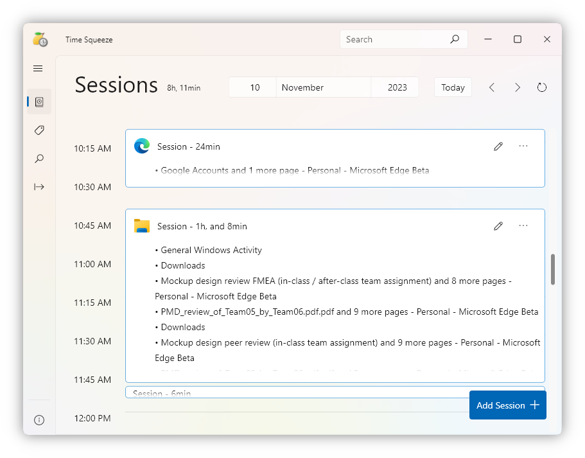The image size is (585, 458).
Task: Select the year field showing 2023
Action: point(397,87)
